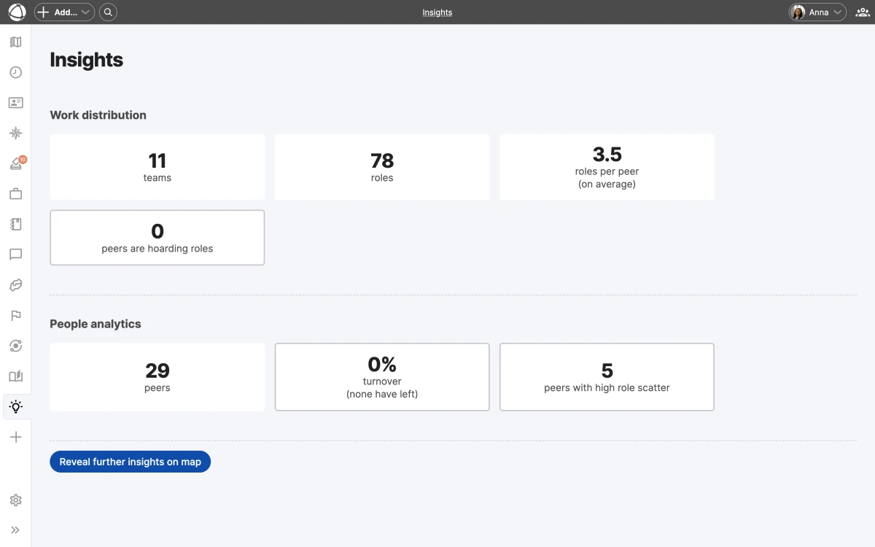Open the notebook icon in the sidebar

click(15, 224)
